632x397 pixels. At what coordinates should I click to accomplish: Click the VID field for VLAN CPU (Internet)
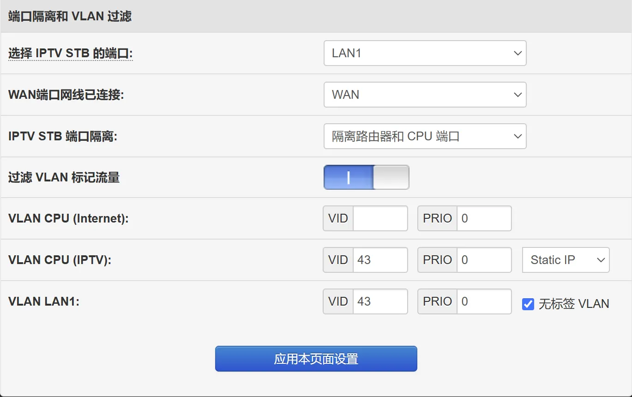(380, 218)
